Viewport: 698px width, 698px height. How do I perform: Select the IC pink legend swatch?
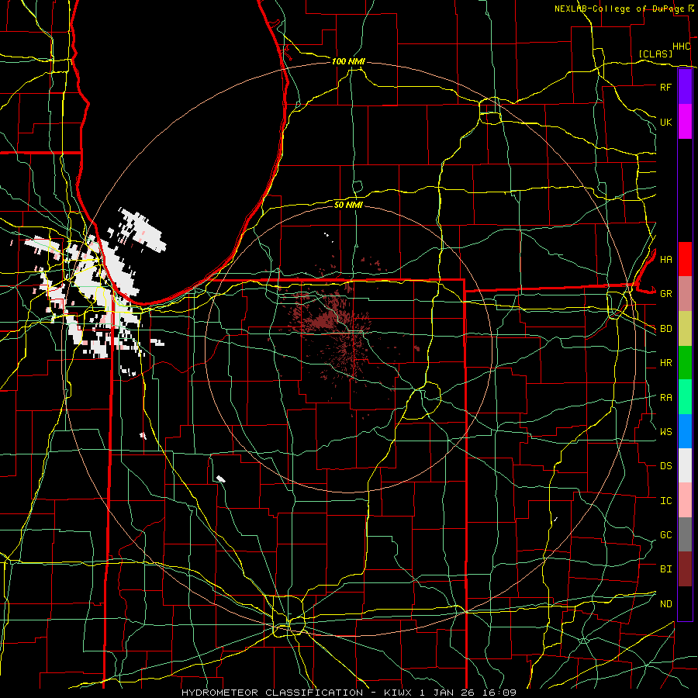click(x=685, y=500)
